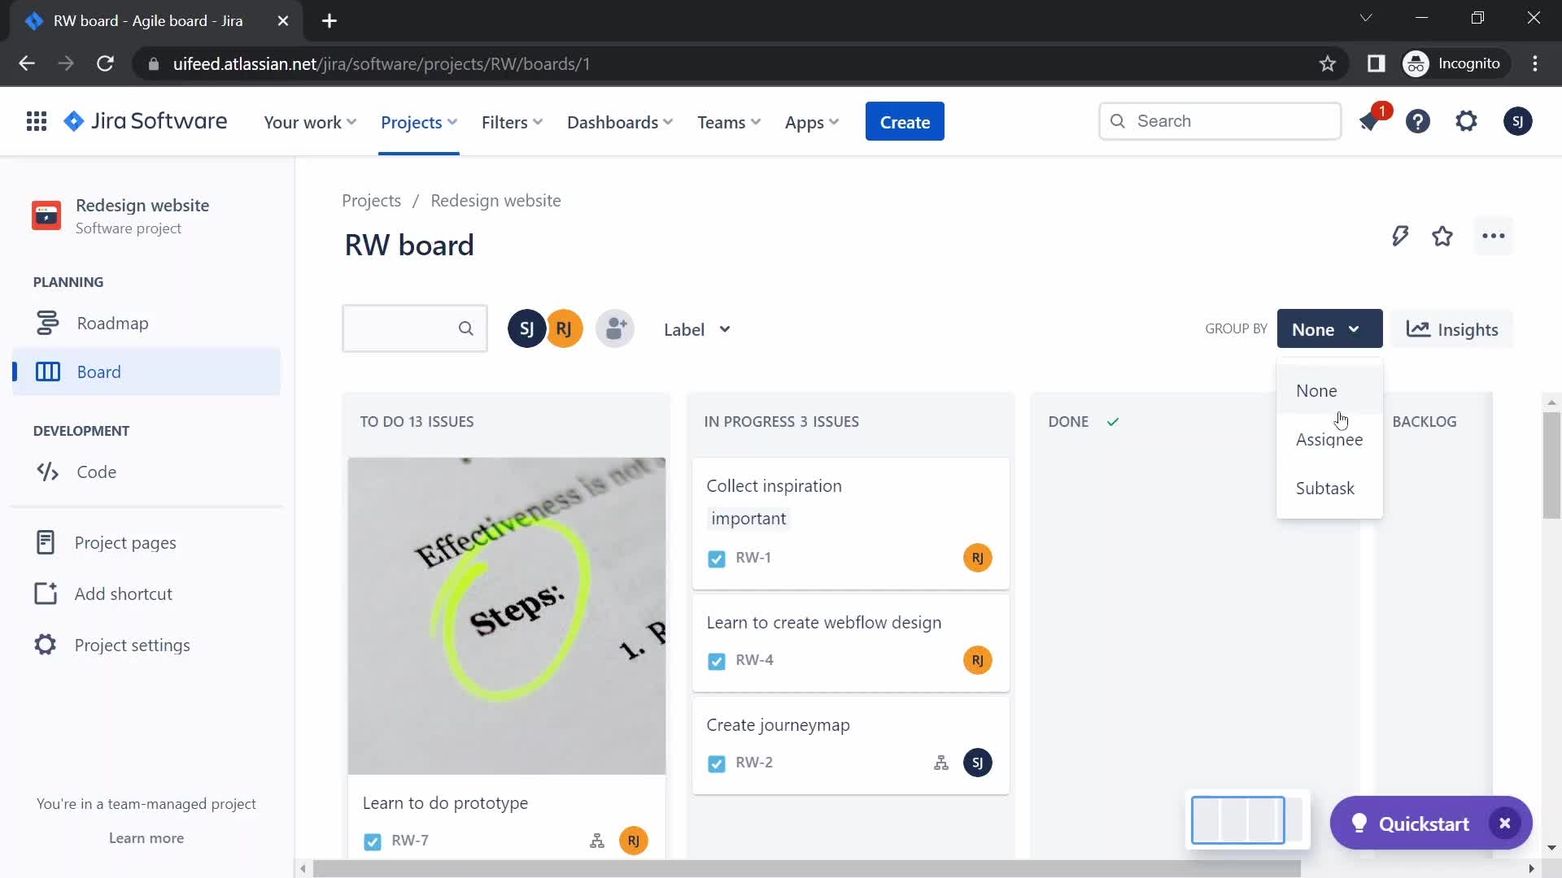Select Subtask from Group By dropdown
This screenshot has width=1562, height=878.
click(x=1325, y=488)
